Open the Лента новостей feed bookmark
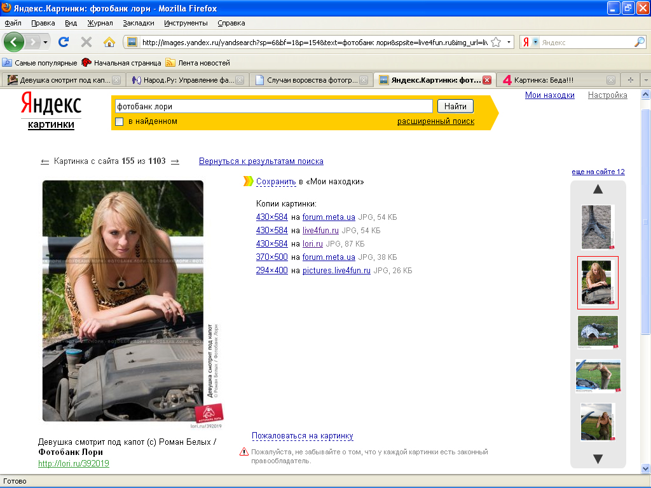The height and width of the screenshot is (488, 651). (x=198, y=63)
